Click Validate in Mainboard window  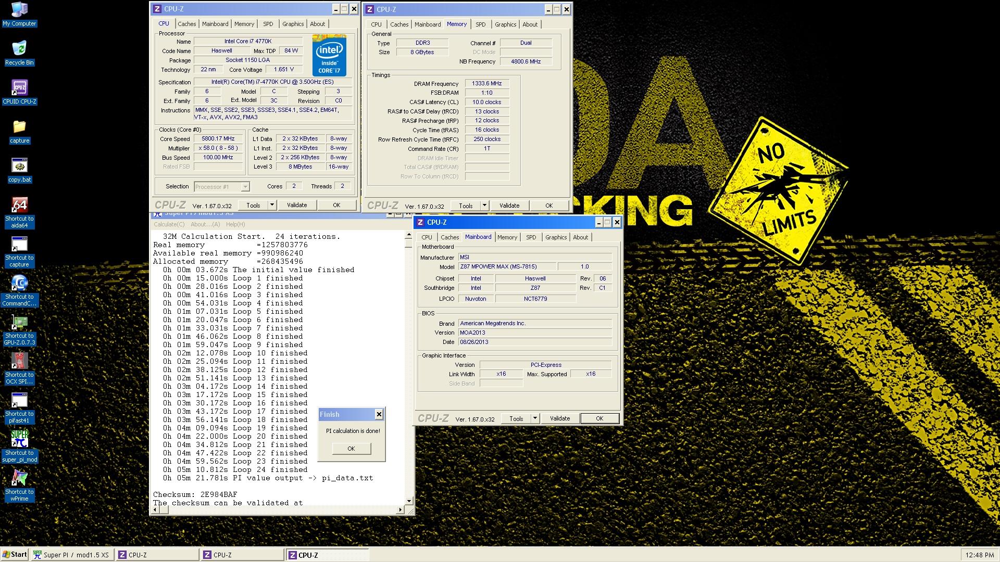(x=560, y=418)
